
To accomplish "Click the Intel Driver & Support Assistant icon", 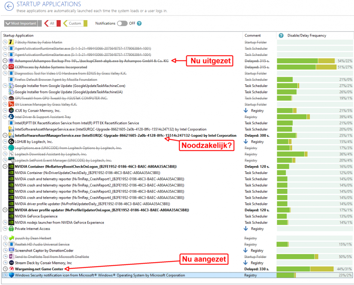I will [11, 116].
